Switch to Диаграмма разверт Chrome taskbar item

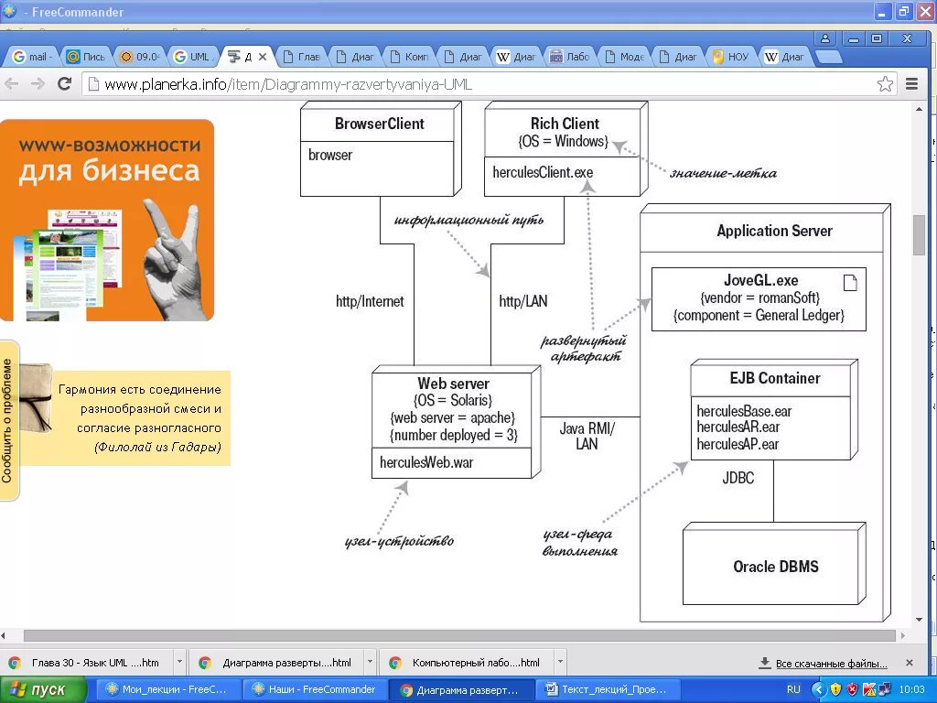pyautogui.click(x=460, y=690)
